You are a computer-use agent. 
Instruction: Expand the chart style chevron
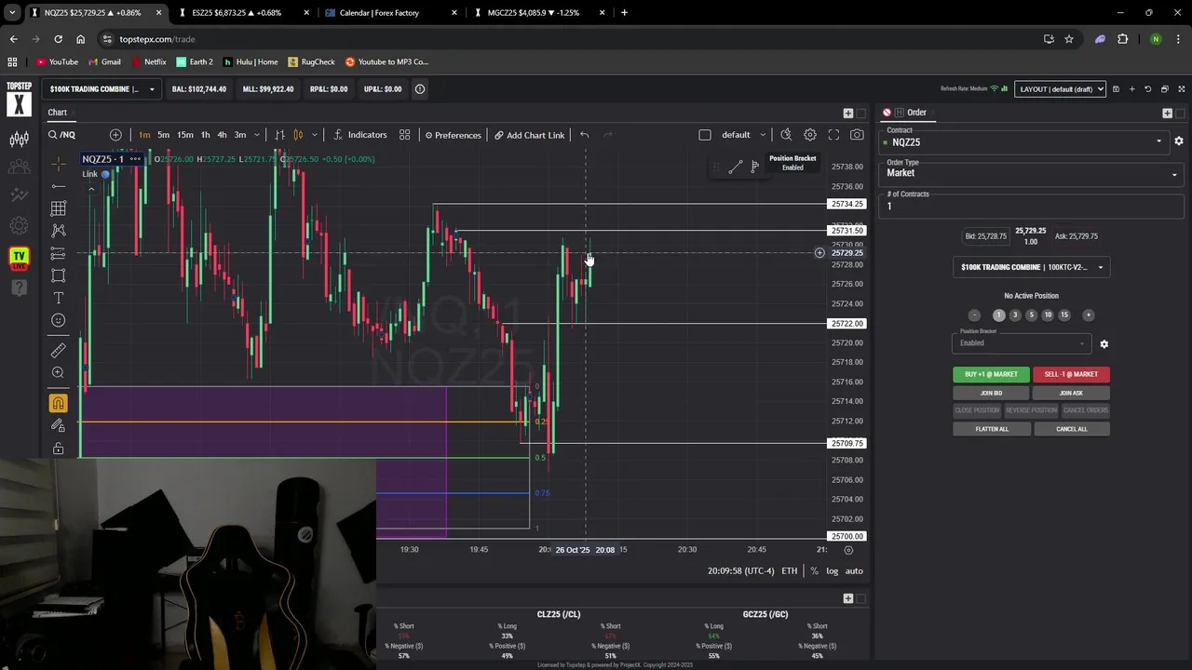[314, 135]
